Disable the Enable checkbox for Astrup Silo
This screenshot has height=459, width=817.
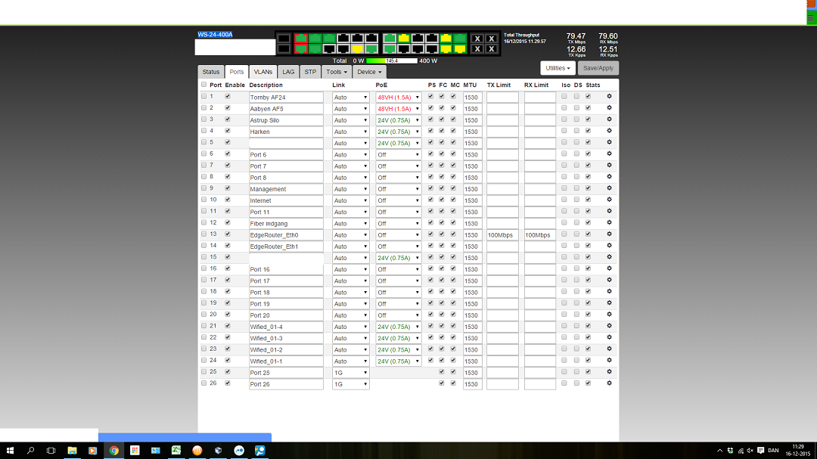(228, 119)
